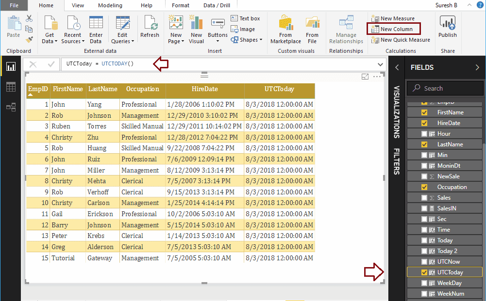Open Get Data from the ribbon
The height and width of the screenshot is (301, 486).
(x=50, y=28)
